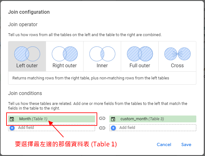This screenshot has height=156, width=205.
Task: Click the right blue plus icon
Action: tap(113, 128)
